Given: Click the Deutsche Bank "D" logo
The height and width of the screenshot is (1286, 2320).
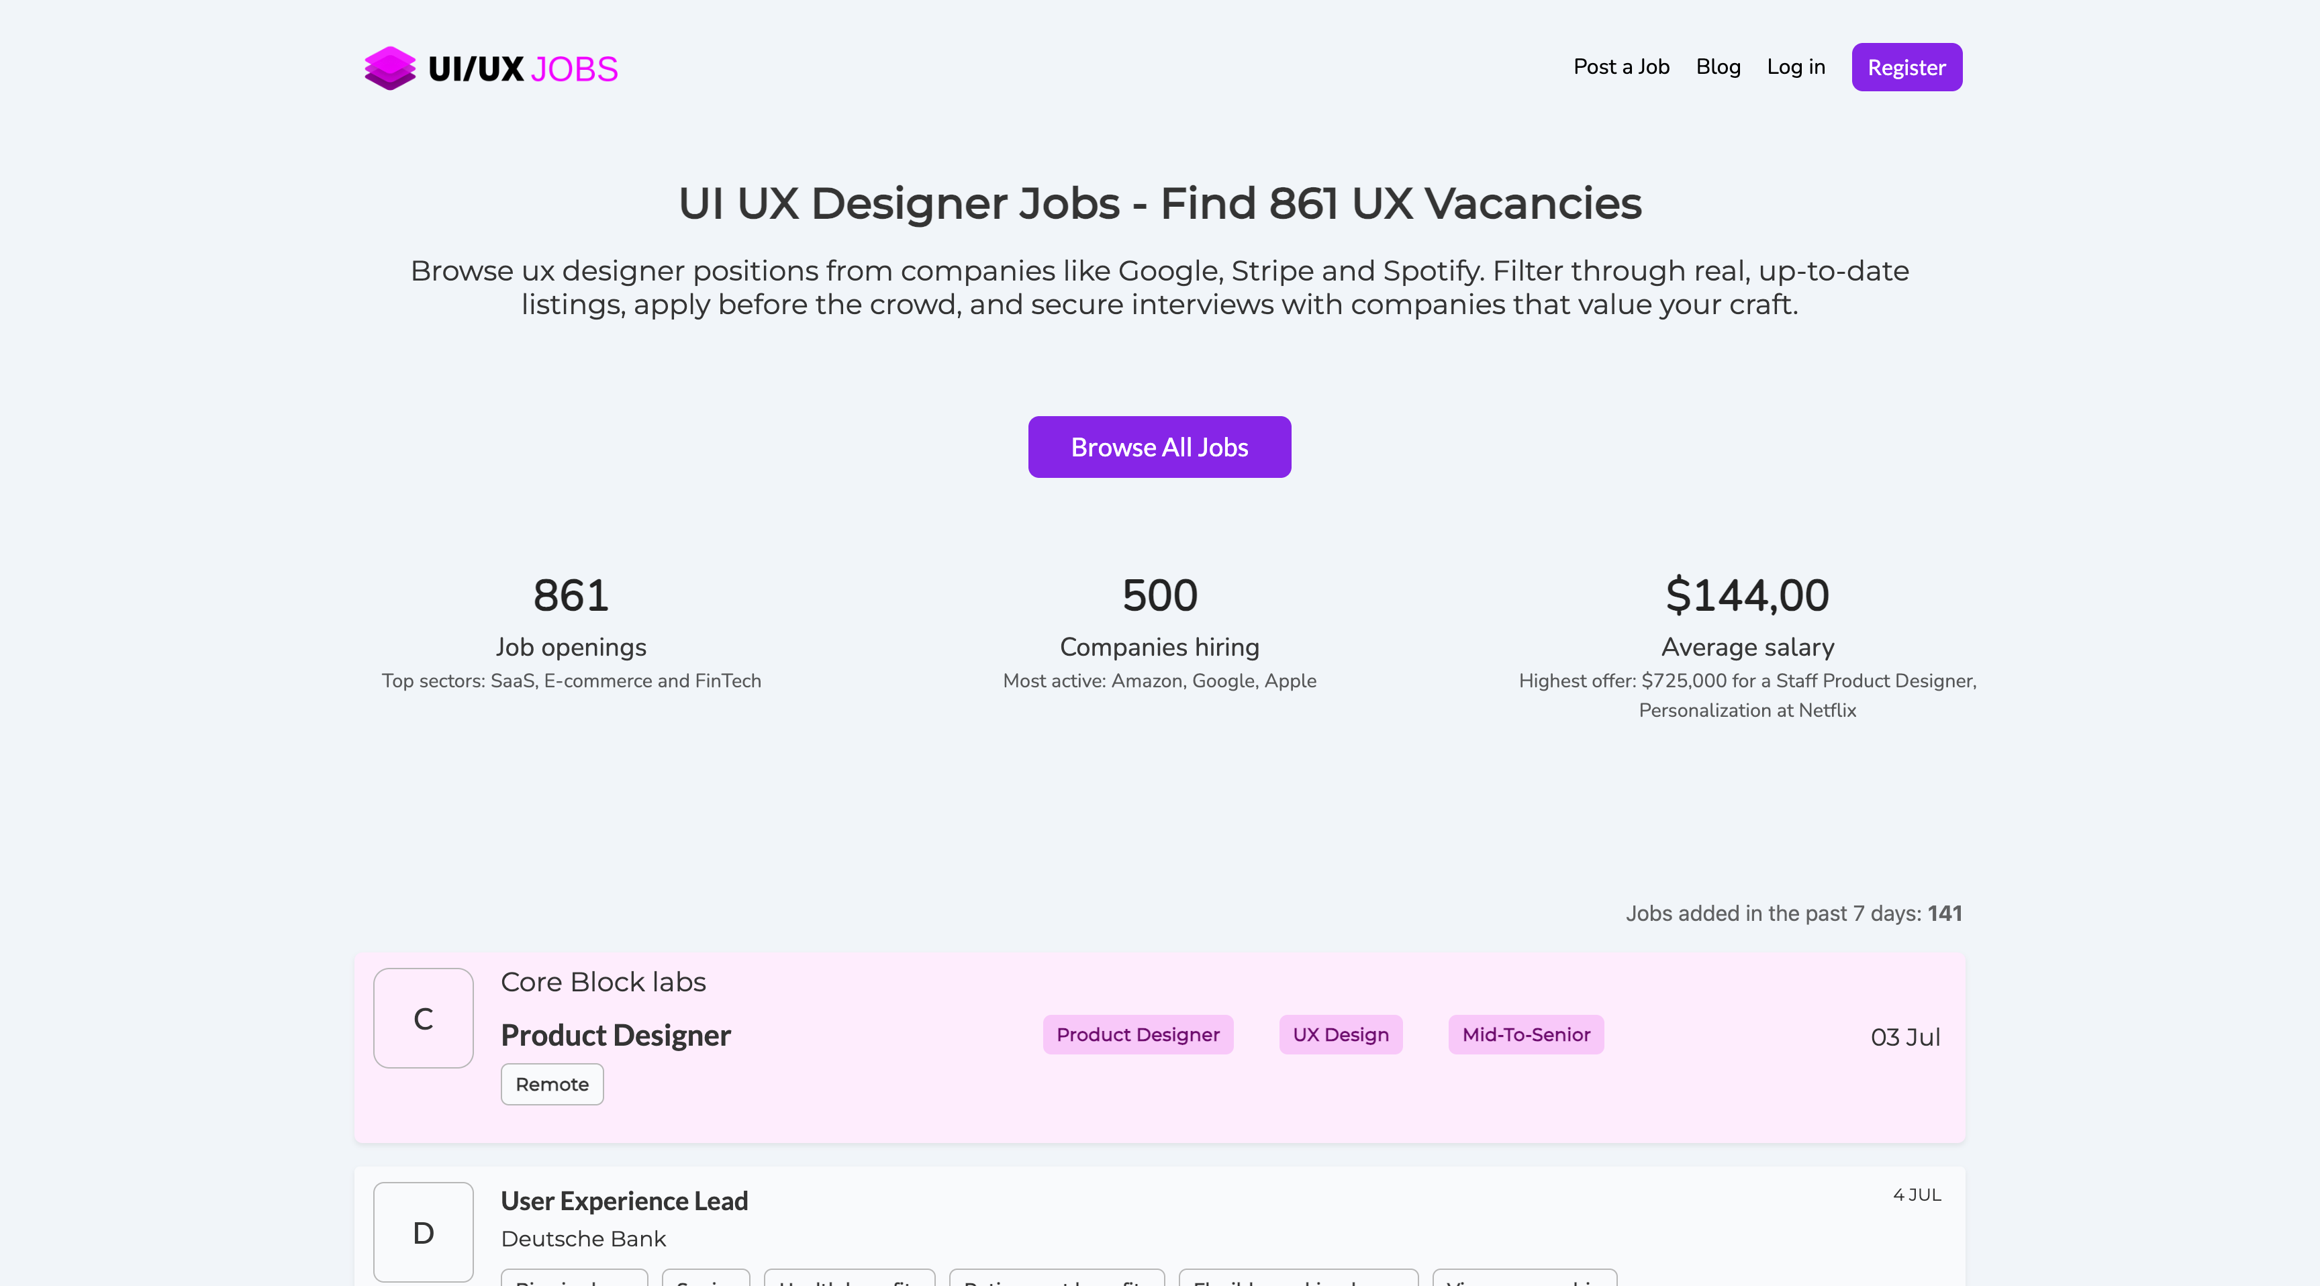Looking at the screenshot, I should (424, 1232).
